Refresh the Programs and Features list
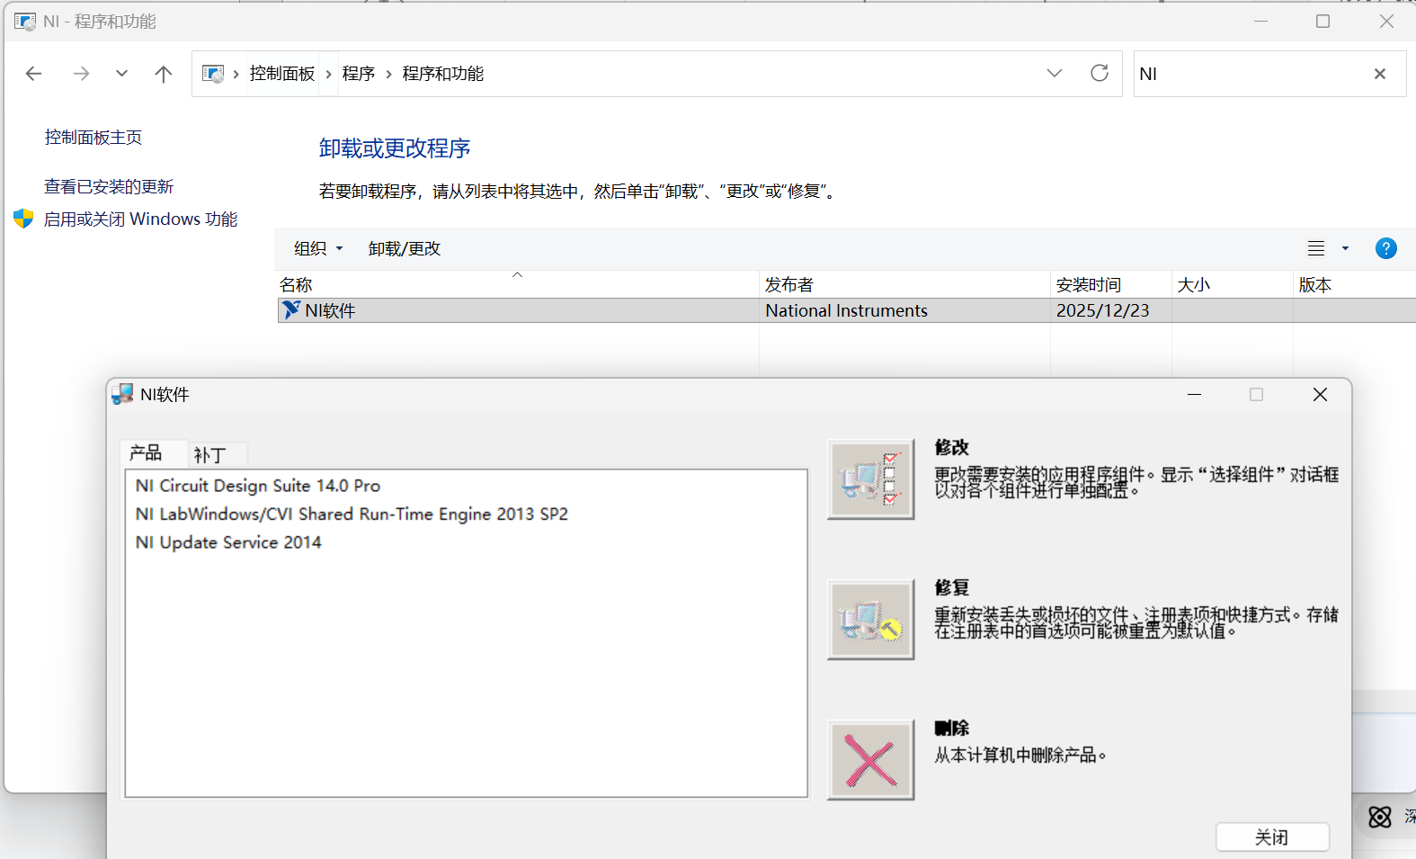This screenshot has height=859, width=1416. click(1100, 73)
